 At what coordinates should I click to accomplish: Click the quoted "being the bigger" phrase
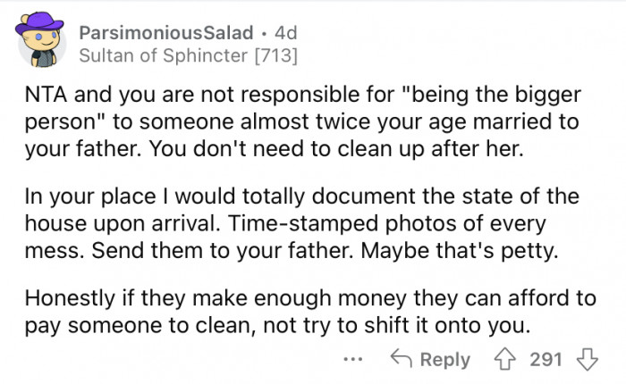(492, 96)
